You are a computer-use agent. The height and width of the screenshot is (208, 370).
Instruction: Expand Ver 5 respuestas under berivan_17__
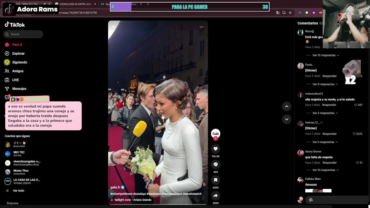click(x=325, y=142)
